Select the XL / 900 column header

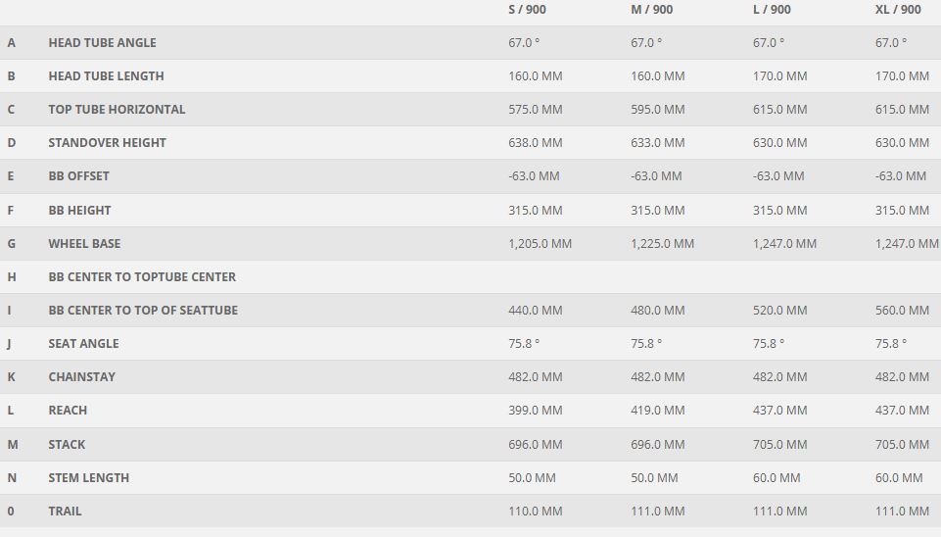pyautogui.click(x=898, y=10)
